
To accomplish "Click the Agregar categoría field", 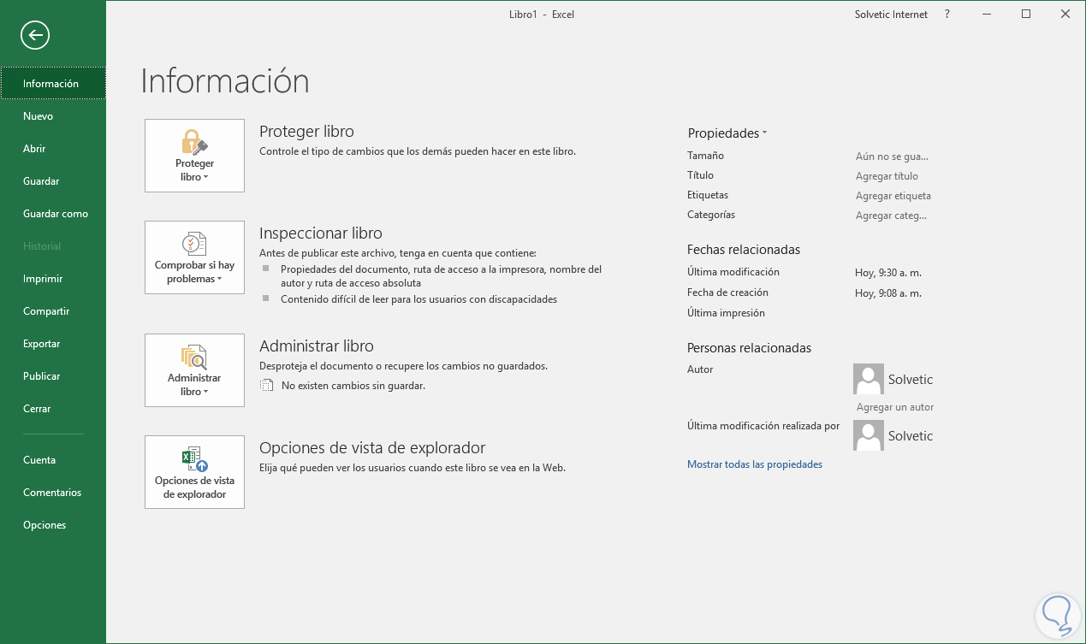I will [x=891, y=216].
